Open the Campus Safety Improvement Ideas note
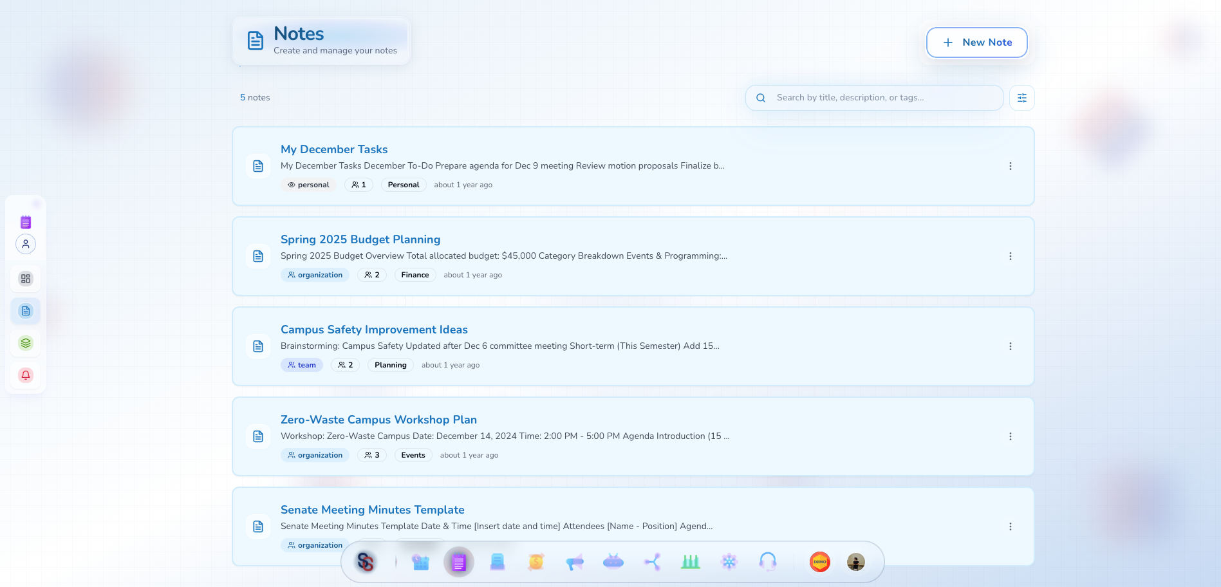 coord(374,330)
